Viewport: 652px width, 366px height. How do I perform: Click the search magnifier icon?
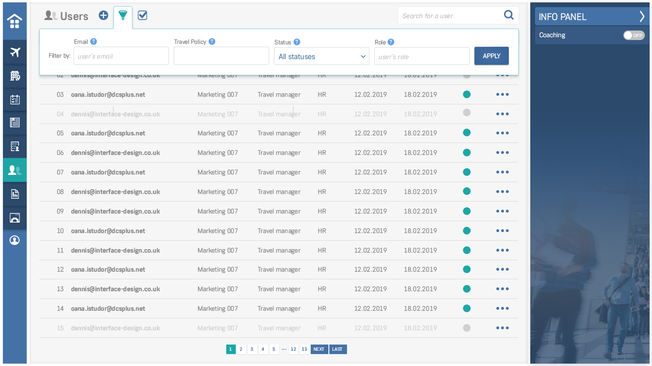click(509, 15)
